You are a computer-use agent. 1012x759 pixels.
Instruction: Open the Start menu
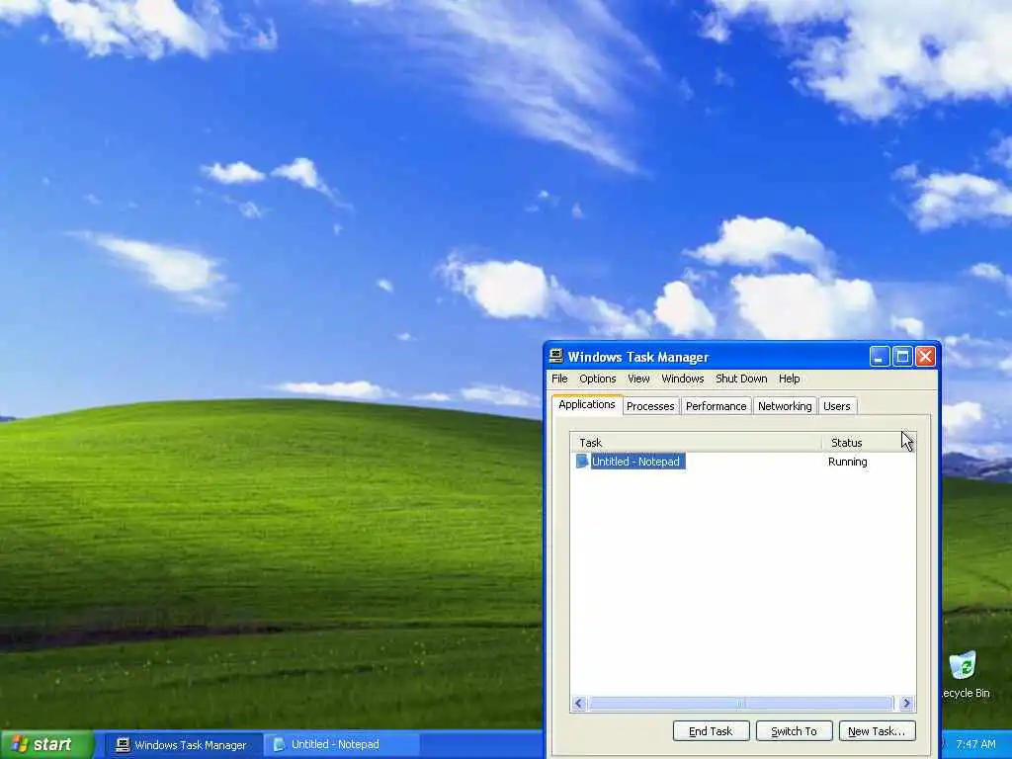[46, 745]
